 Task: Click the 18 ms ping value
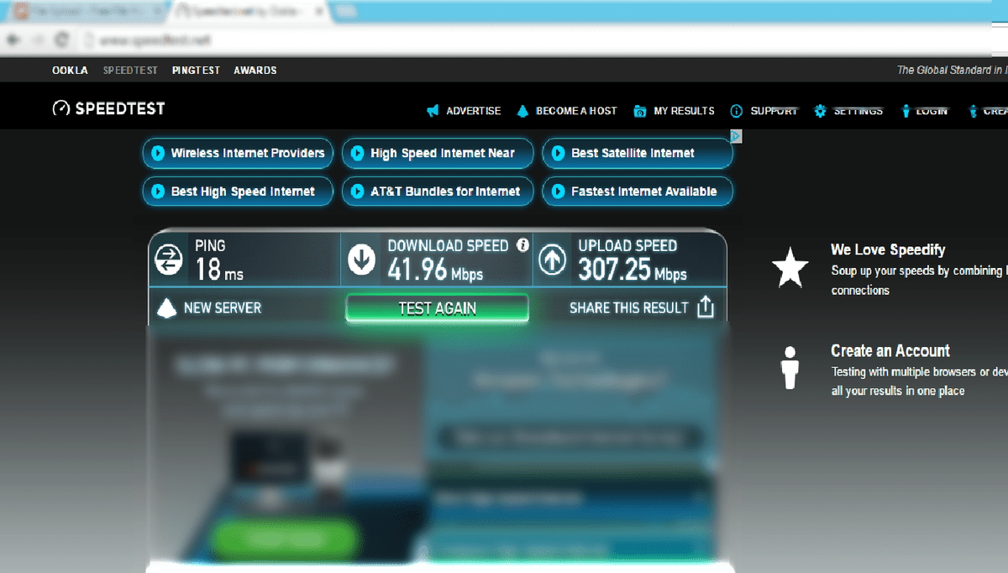tap(219, 270)
